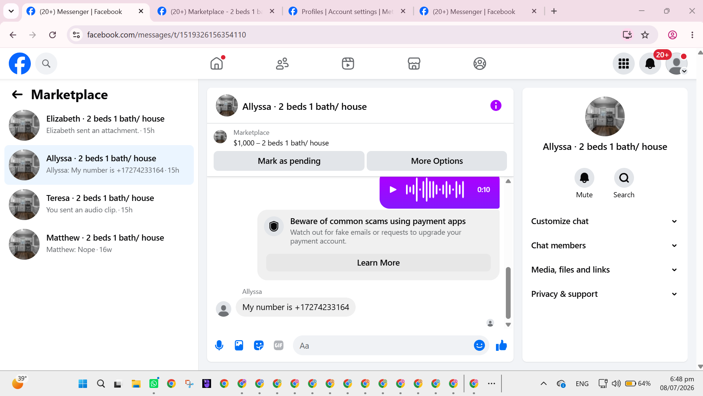The image size is (703, 396).
Task: Mute this conversation
Action: [584, 178]
